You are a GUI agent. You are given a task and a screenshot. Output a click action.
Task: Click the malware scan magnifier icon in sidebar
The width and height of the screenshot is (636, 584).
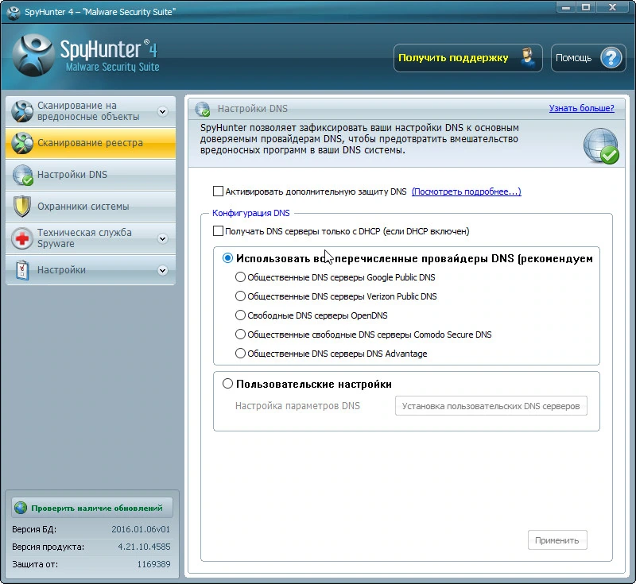tap(22, 111)
